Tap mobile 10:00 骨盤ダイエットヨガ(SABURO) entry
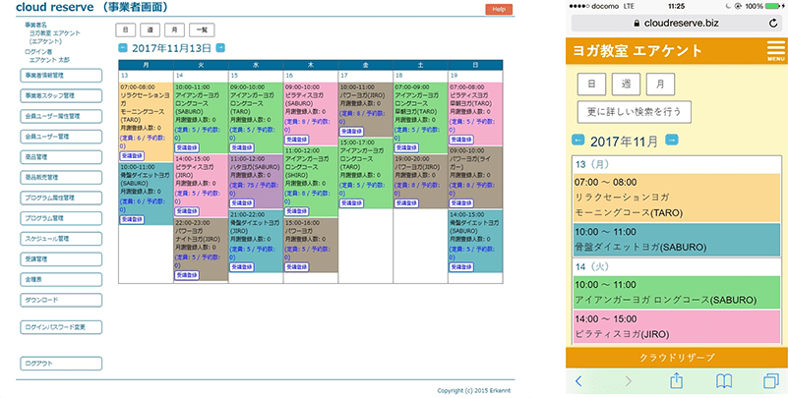Image resolution: width=788 pixels, height=398 pixels. pos(677,240)
